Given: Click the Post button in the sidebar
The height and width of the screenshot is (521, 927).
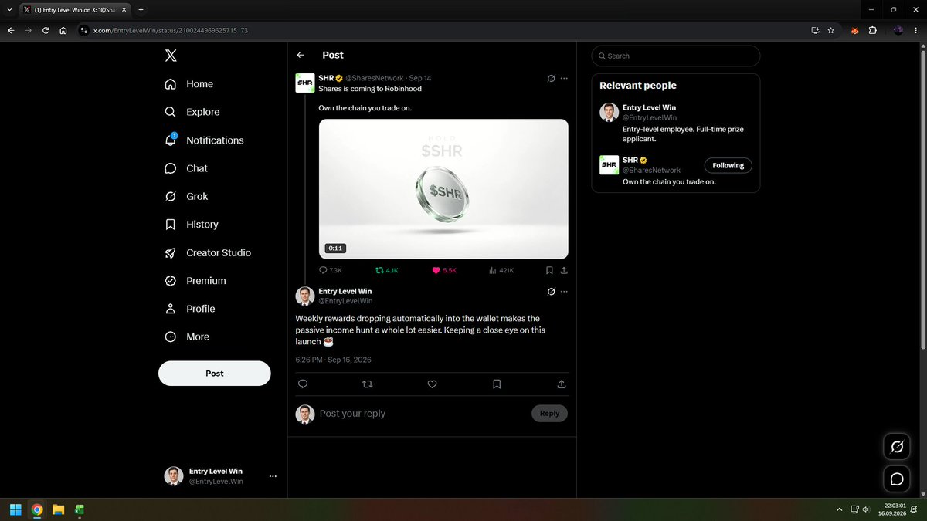Looking at the screenshot, I should click(215, 373).
